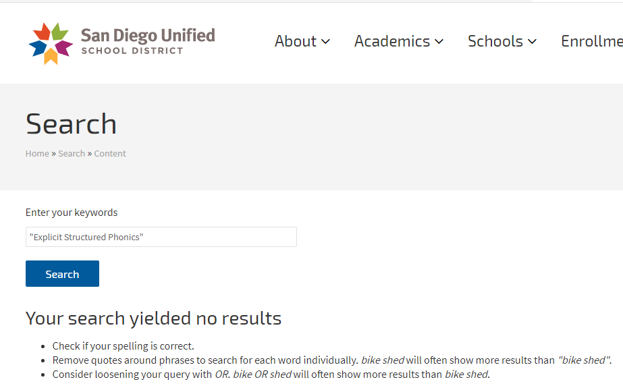Click the "Check if your spelling is correct" tip
The image size is (623, 388).
[124, 346]
